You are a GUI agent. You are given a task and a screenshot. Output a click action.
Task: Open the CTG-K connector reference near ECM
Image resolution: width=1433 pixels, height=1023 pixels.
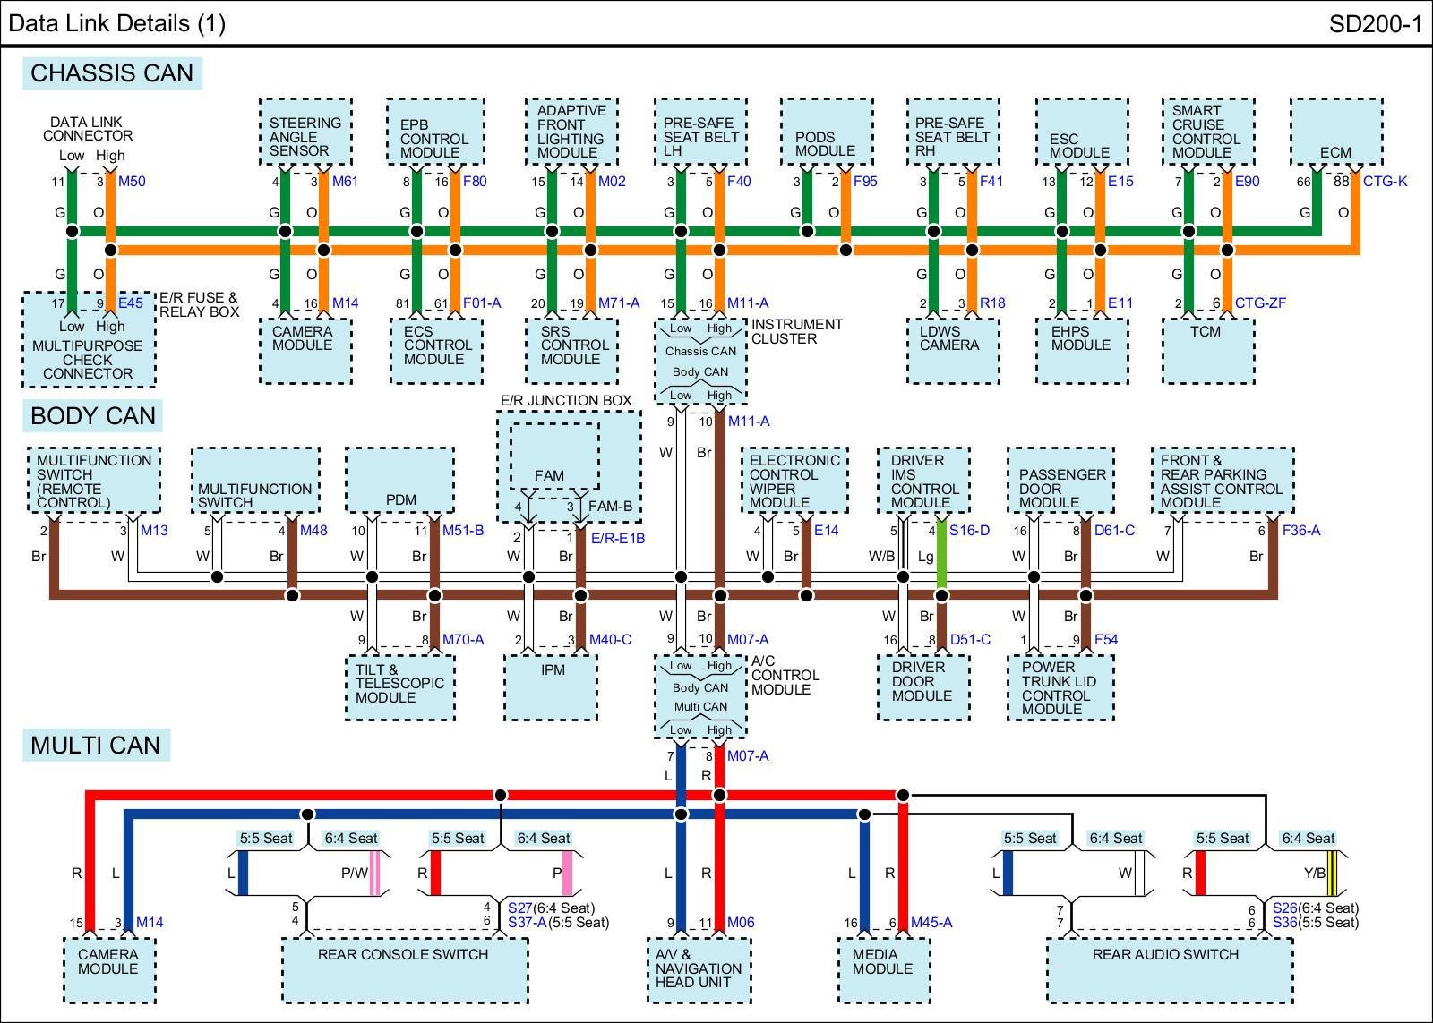[x=1385, y=182]
